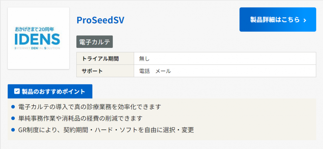323x149 pixels.
Task: Select the 電子カルテ category tag
Action: point(95,42)
